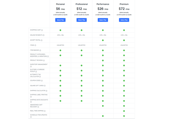Click the SHOPPING CART row label
The image size is (169, 119).
[35, 30]
